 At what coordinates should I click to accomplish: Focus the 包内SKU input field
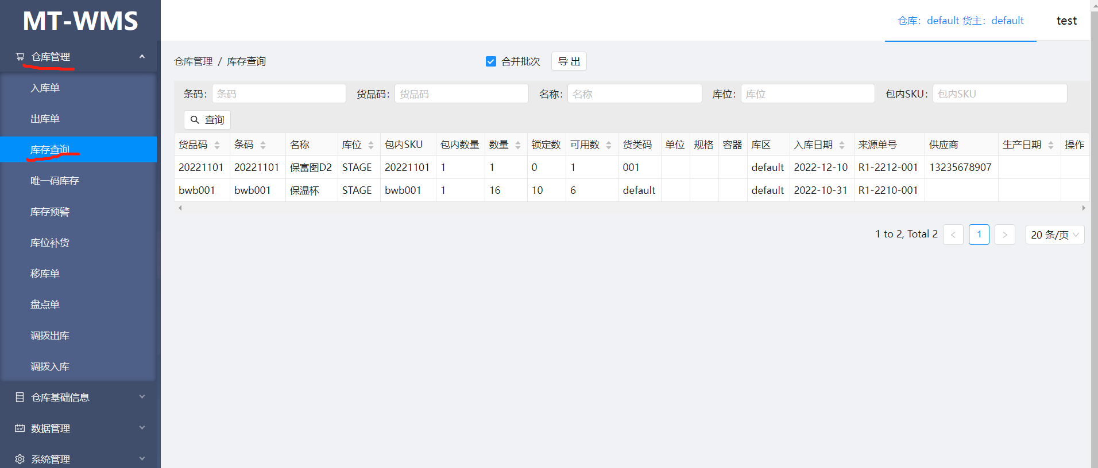point(1000,93)
